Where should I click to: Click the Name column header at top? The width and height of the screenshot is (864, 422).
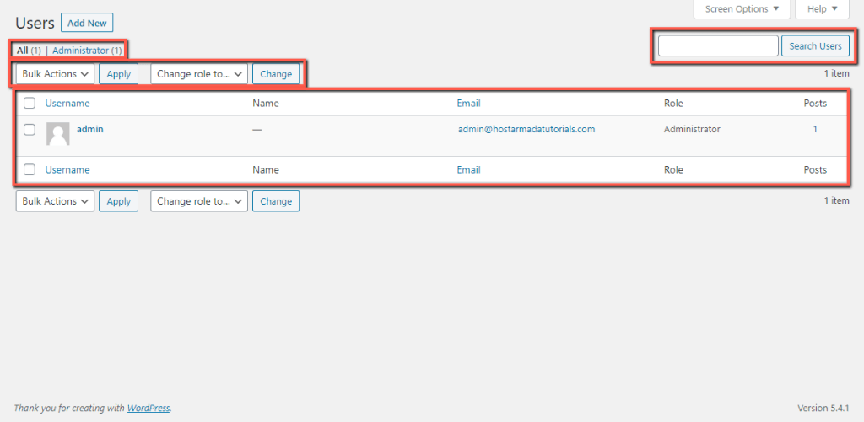pyautogui.click(x=266, y=103)
